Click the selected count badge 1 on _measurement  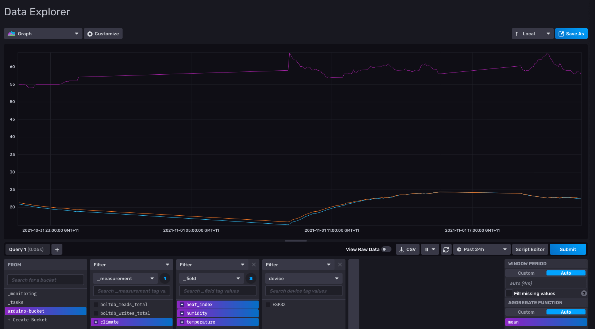(165, 278)
